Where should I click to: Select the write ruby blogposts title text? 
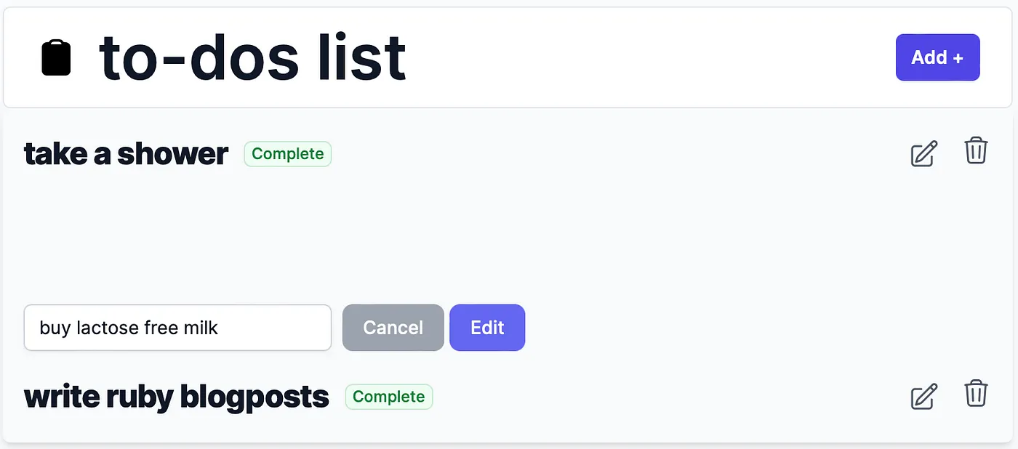pos(177,397)
